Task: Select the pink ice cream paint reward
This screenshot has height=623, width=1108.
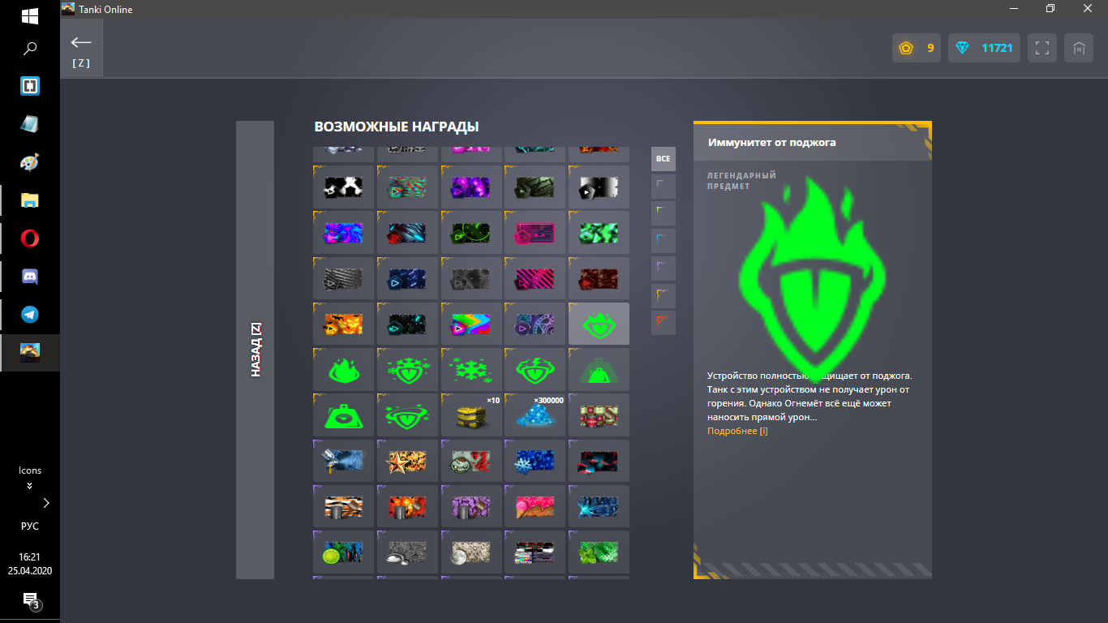Action: (x=535, y=506)
